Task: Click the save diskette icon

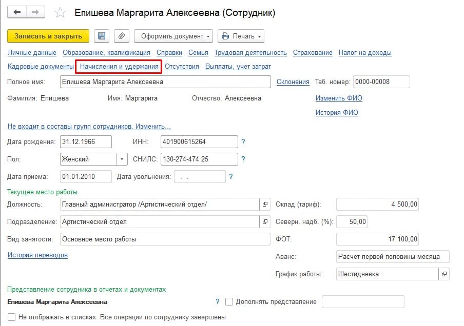Action: (x=102, y=36)
